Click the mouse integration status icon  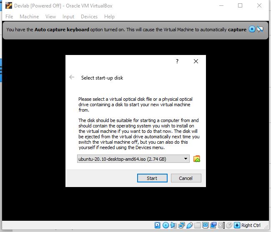pyautogui.click(x=229, y=225)
